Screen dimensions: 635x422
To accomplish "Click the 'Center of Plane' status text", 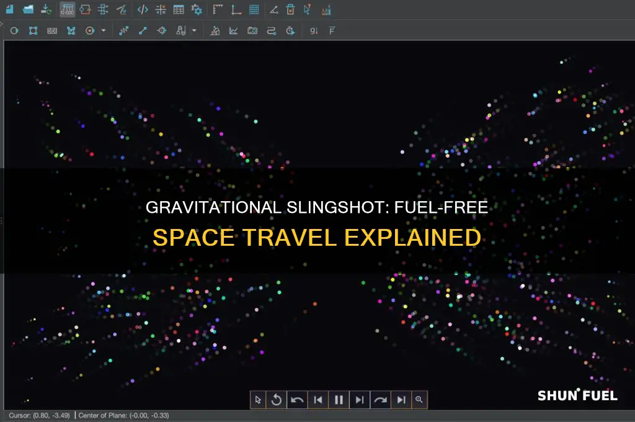I will (123, 416).
